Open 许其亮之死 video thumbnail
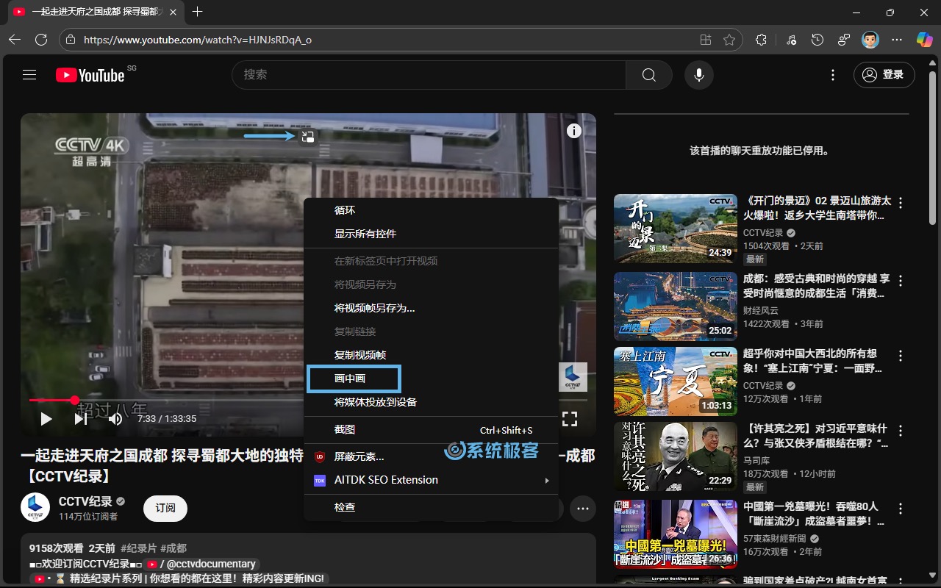Viewport: 941px width, 588px height. (x=676, y=456)
